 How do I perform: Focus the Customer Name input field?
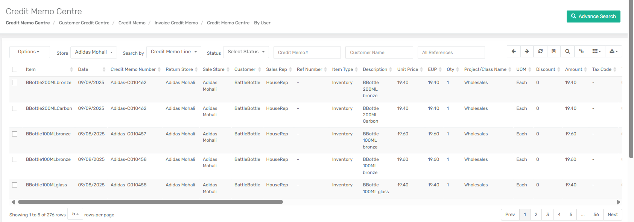coord(379,52)
